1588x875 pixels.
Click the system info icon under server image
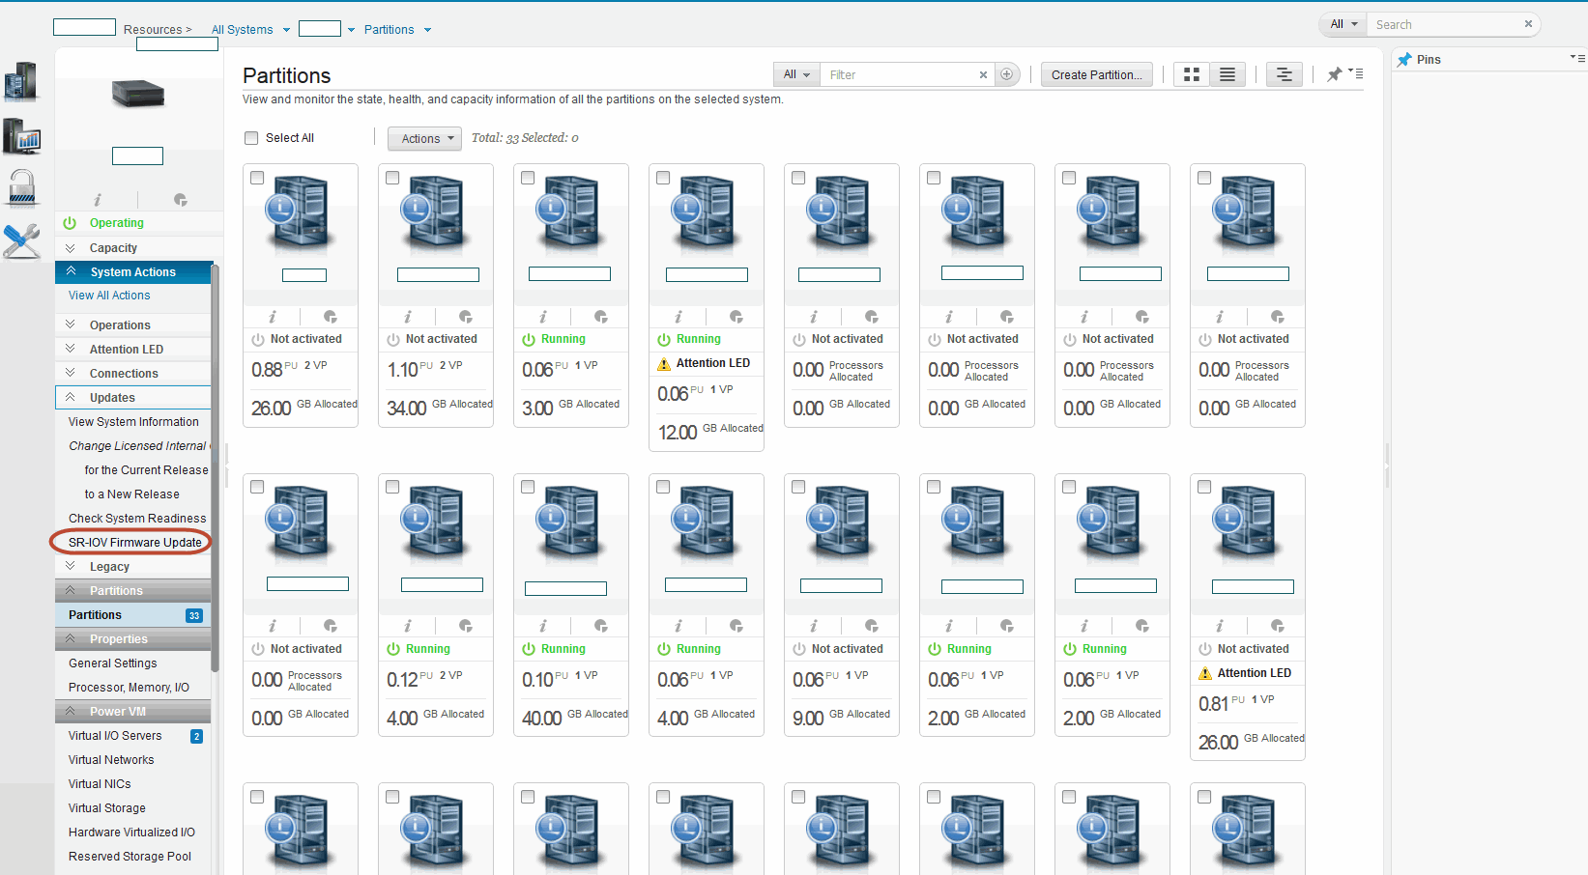point(97,200)
